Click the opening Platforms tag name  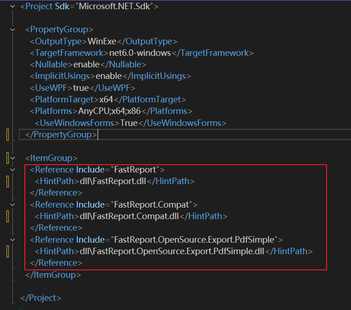[53, 111]
